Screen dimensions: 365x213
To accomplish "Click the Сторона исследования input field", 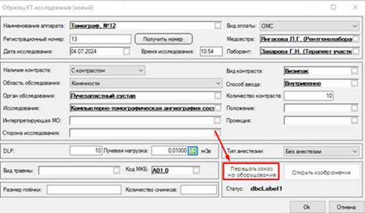I will point(144,133).
